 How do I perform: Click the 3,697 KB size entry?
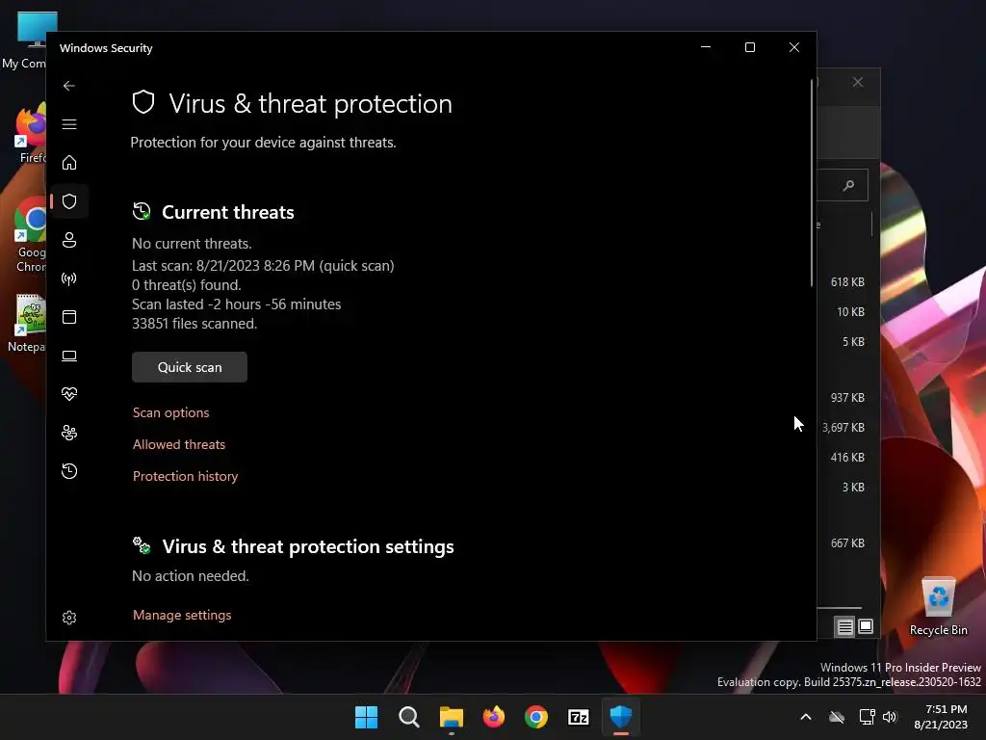[843, 427]
